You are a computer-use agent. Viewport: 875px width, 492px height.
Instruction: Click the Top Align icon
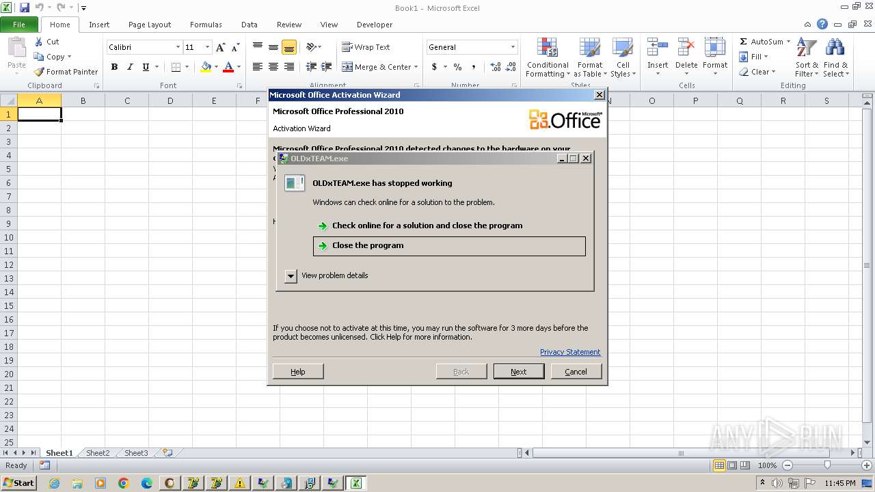[x=258, y=47]
